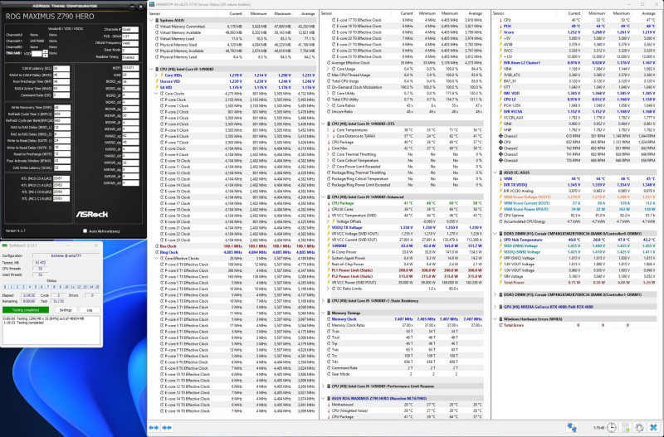Collapse the ASUS EC: ASUS group
The image size is (664, 437).
point(495,172)
